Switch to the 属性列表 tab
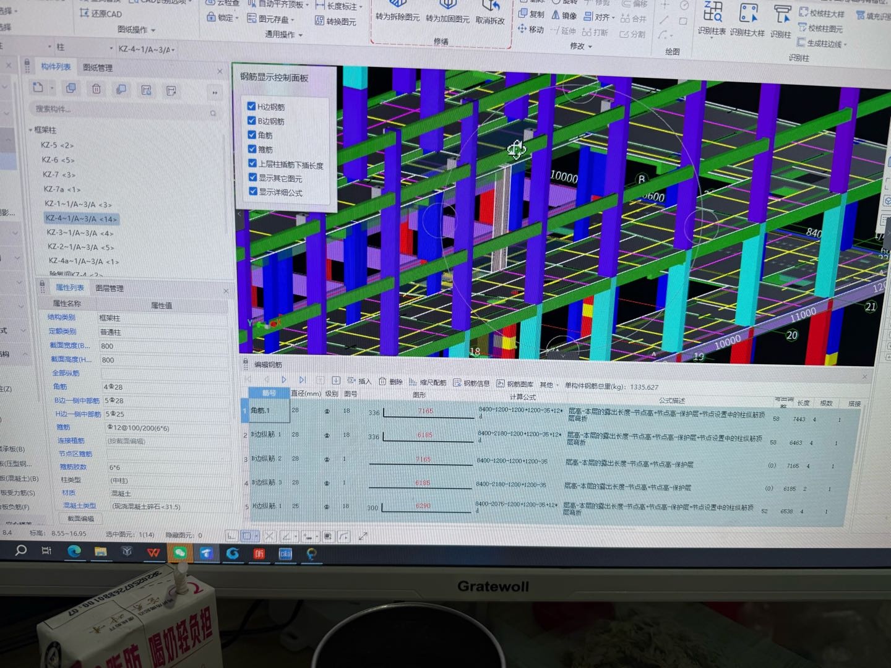The height and width of the screenshot is (668, 891). 69,287
